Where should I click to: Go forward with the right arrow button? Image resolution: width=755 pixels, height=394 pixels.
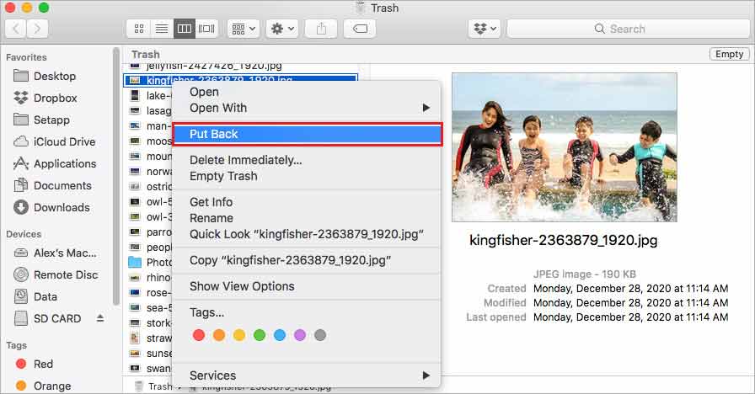pos(37,29)
